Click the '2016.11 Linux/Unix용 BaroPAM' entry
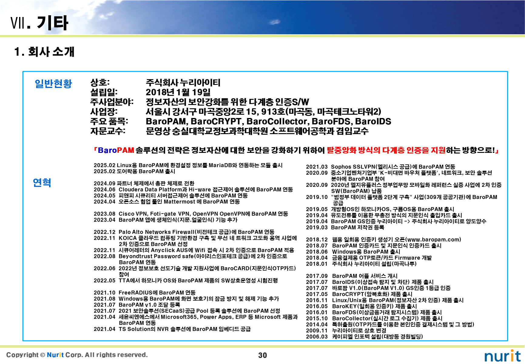Screen dimensions: 525x364 click(385, 300)
